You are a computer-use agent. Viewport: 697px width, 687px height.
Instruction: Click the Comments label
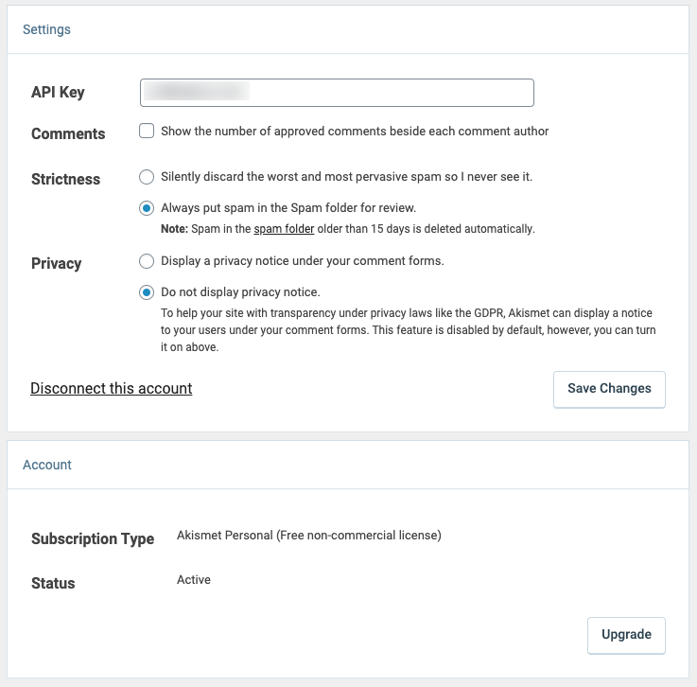click(68, 133)
